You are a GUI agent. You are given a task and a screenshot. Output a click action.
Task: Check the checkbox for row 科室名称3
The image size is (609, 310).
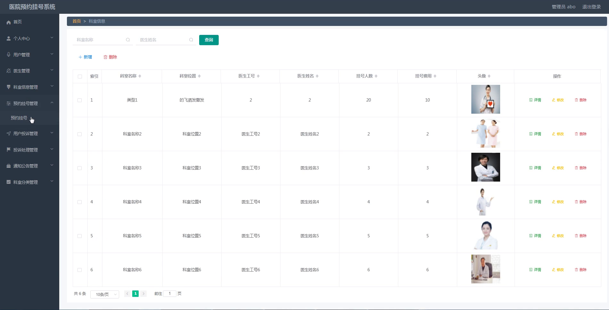pos(80,168)
